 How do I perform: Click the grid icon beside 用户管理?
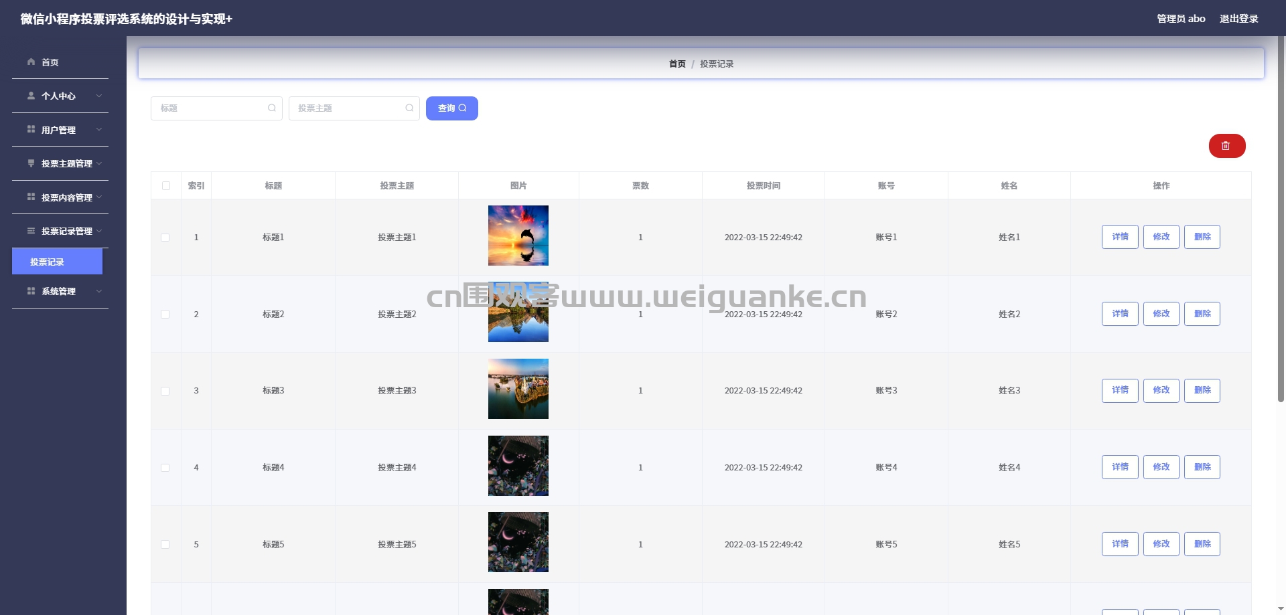click(31, 129)
